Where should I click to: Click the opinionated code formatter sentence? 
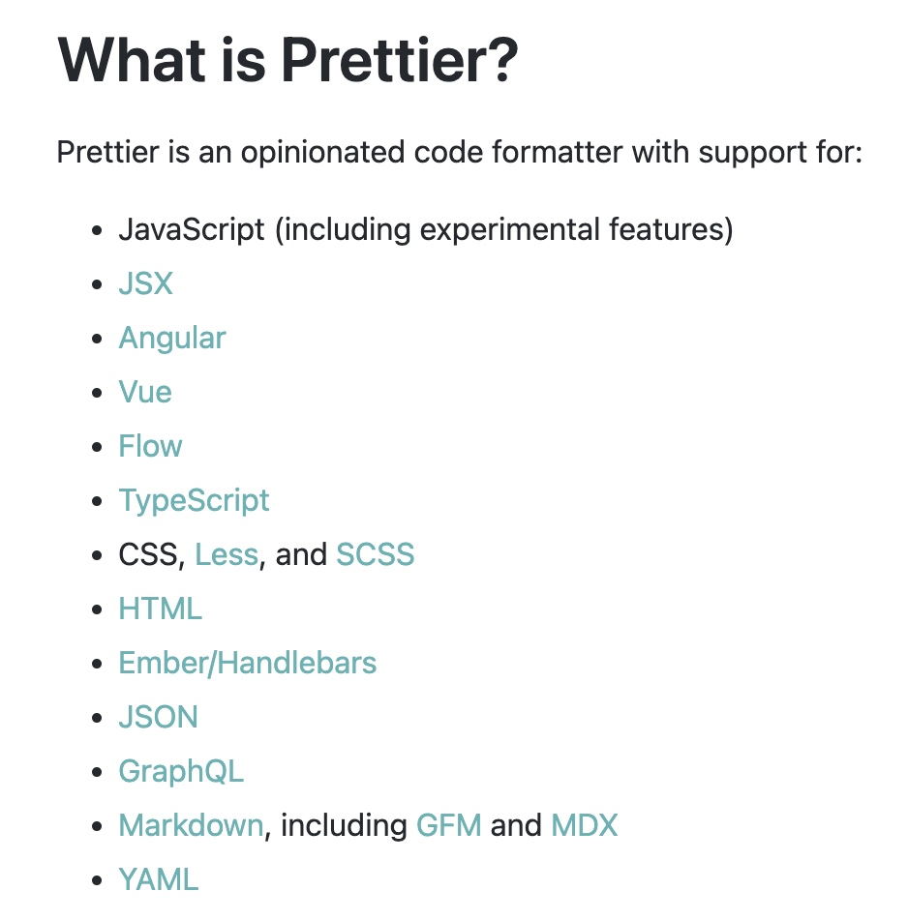pos(460,153)
